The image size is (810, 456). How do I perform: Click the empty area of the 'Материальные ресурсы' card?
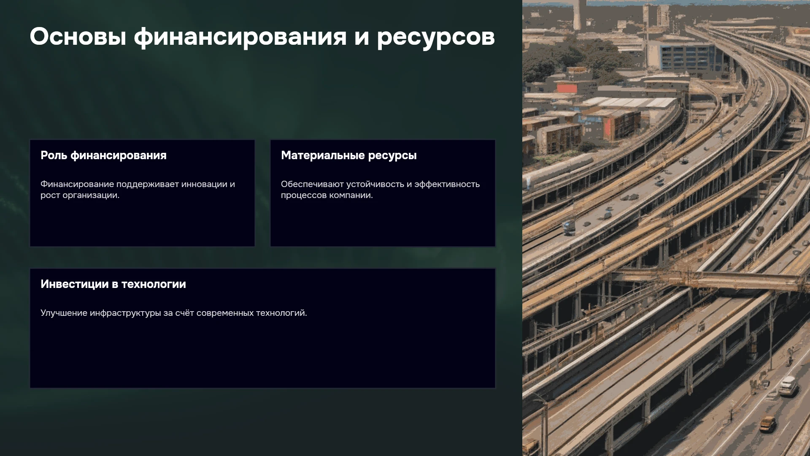pos(383,224)
